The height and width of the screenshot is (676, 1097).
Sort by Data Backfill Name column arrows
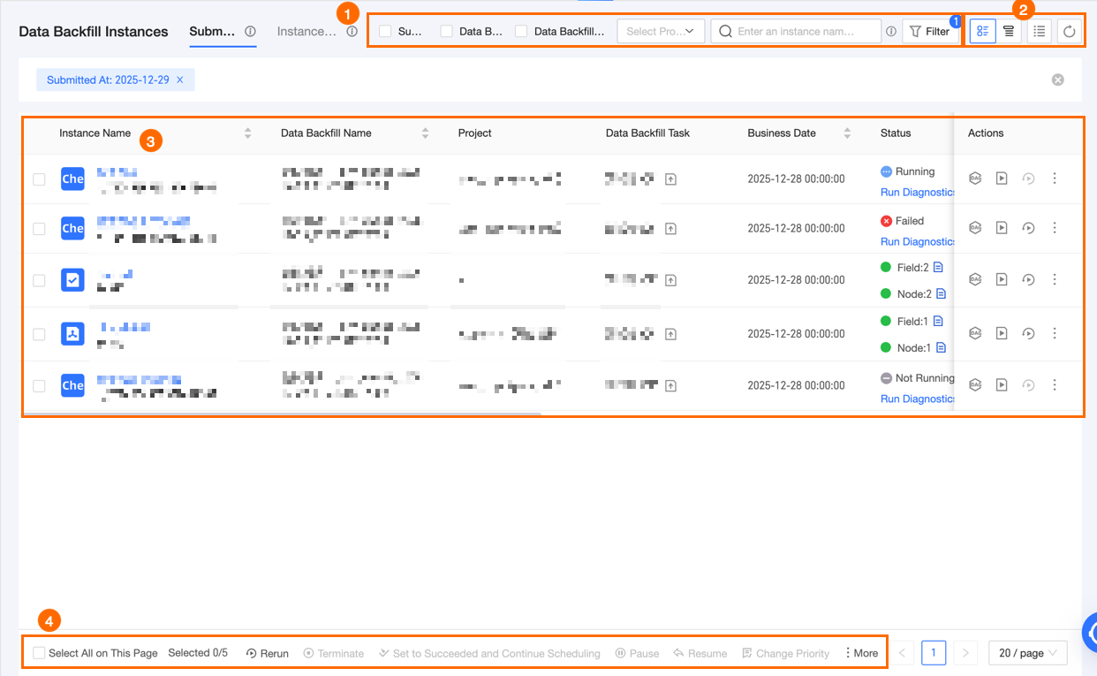pyautogui.click(x=426, y=133)
